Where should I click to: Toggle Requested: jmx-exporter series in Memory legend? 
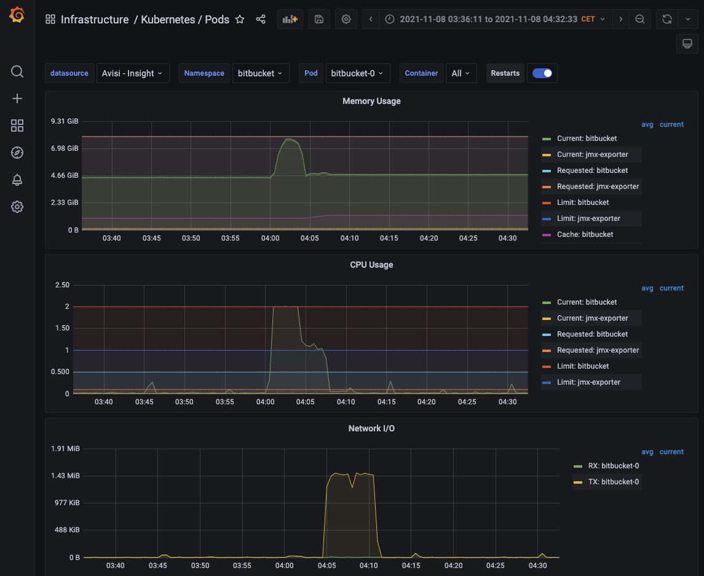tap(598, 186)
